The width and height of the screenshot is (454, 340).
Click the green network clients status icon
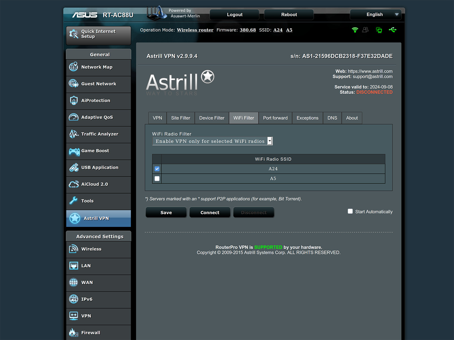pos(379,30)
